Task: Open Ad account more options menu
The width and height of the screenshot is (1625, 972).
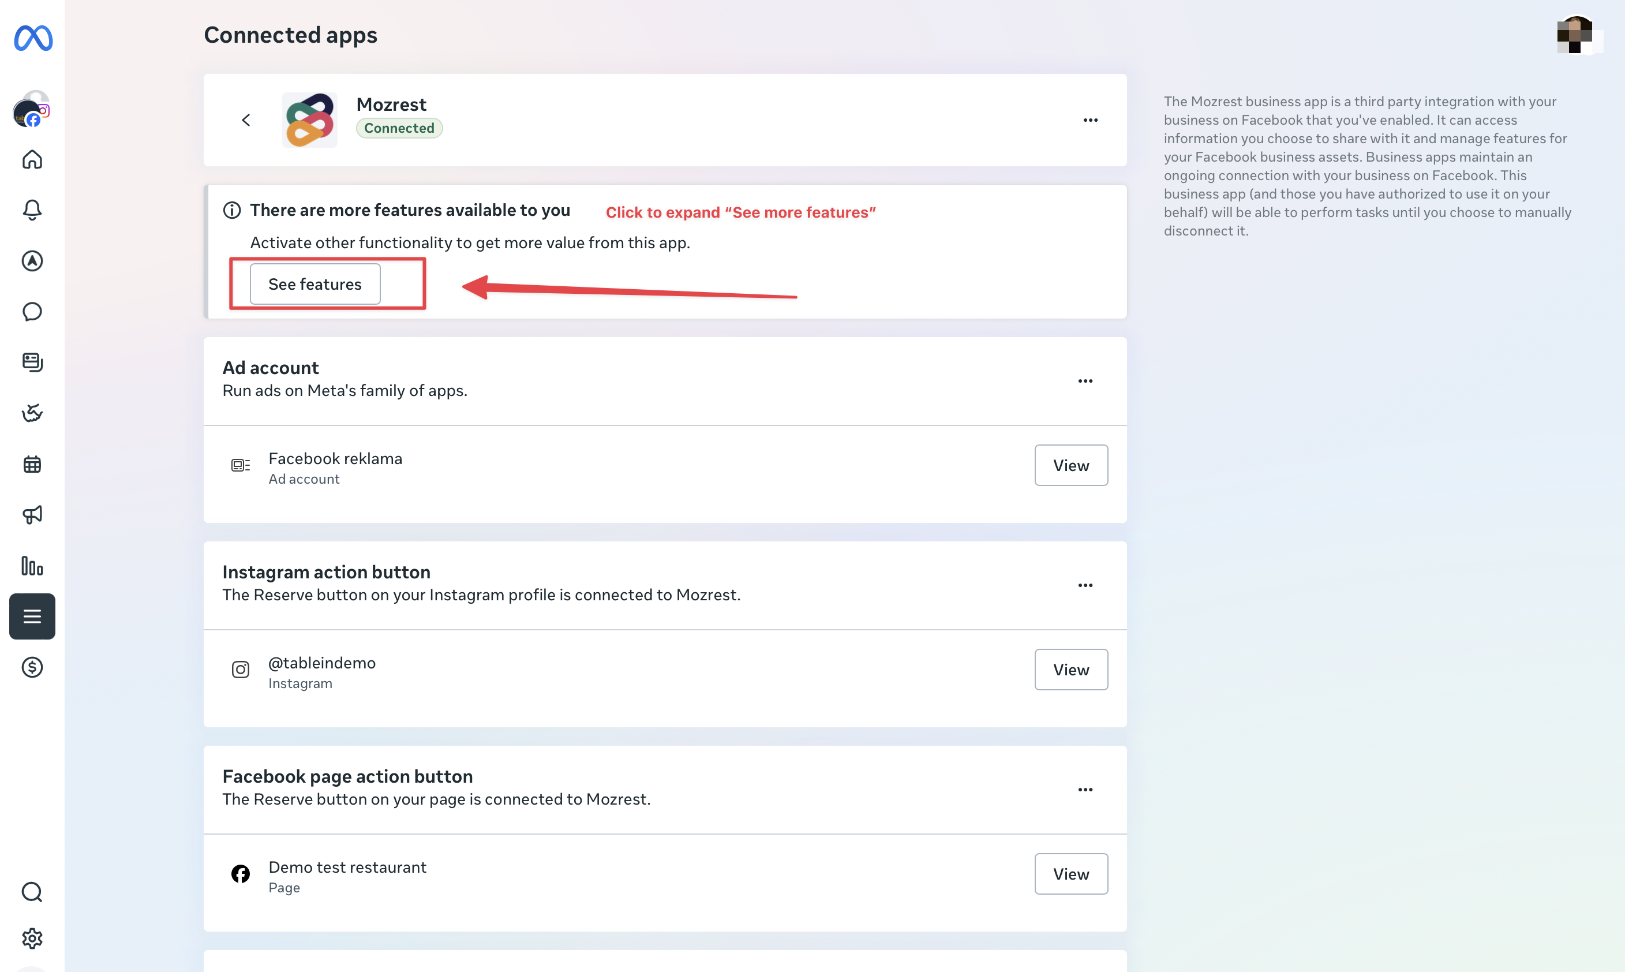Action: click(x=1085, y=381)
